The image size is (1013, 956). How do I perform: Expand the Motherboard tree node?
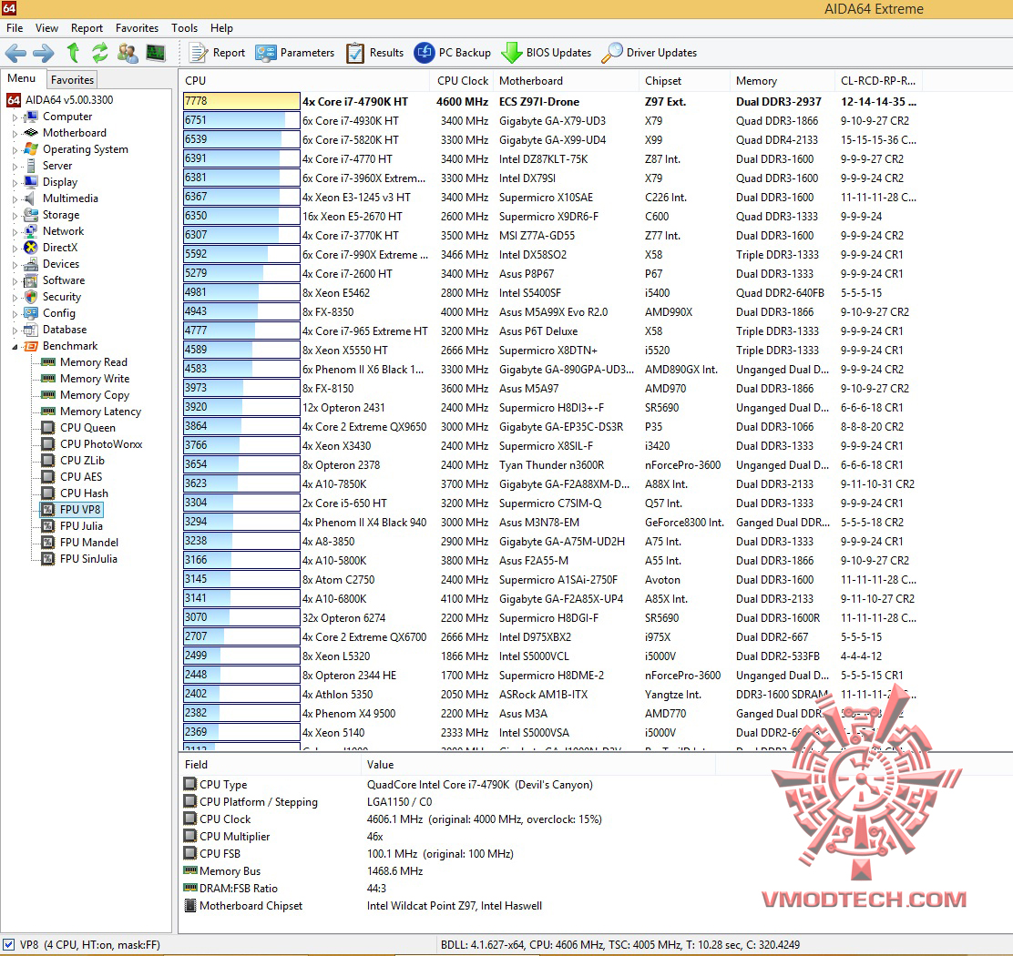pyautogui.click(x=15, y=134)
